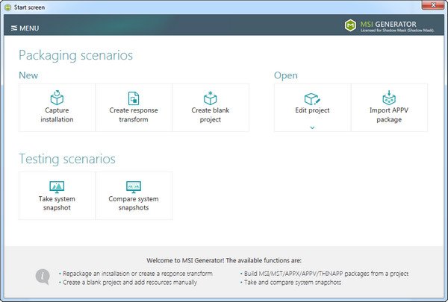Viewport: 448px width, 302px height.
Task: Click the Edit project pencil box icon
Action: (312, 99)
